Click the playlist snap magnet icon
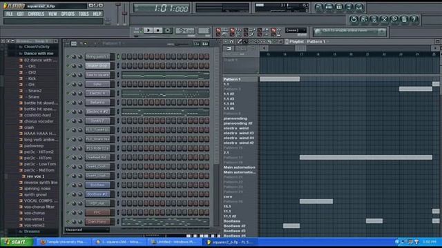This screenshot has height=248, width=442. (232, 41)
